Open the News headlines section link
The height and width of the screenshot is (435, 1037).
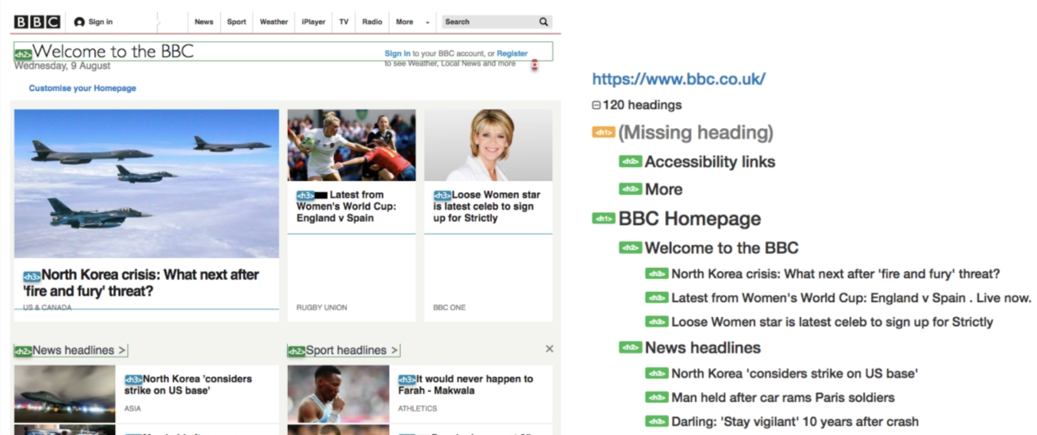pos(79,350)
